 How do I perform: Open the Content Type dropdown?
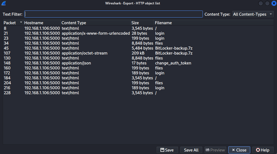(x=253, y=14)
